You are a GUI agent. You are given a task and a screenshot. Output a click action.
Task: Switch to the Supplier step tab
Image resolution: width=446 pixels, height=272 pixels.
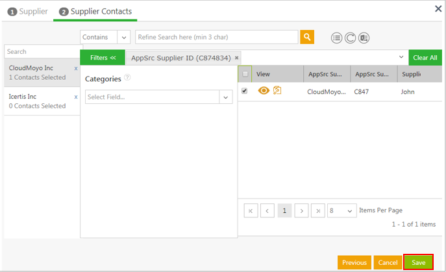point(27,12)
